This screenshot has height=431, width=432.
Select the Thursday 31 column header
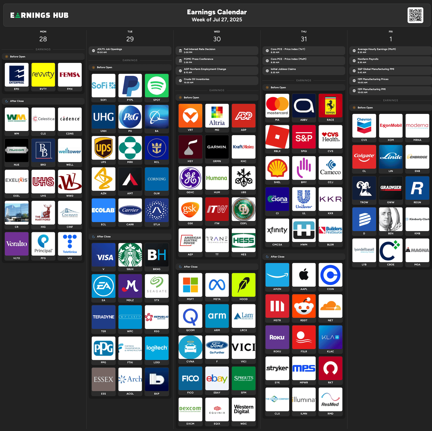tap(304, 36)
